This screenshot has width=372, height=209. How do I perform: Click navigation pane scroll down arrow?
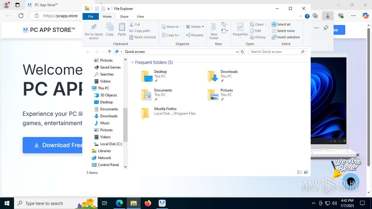[126, 167]
